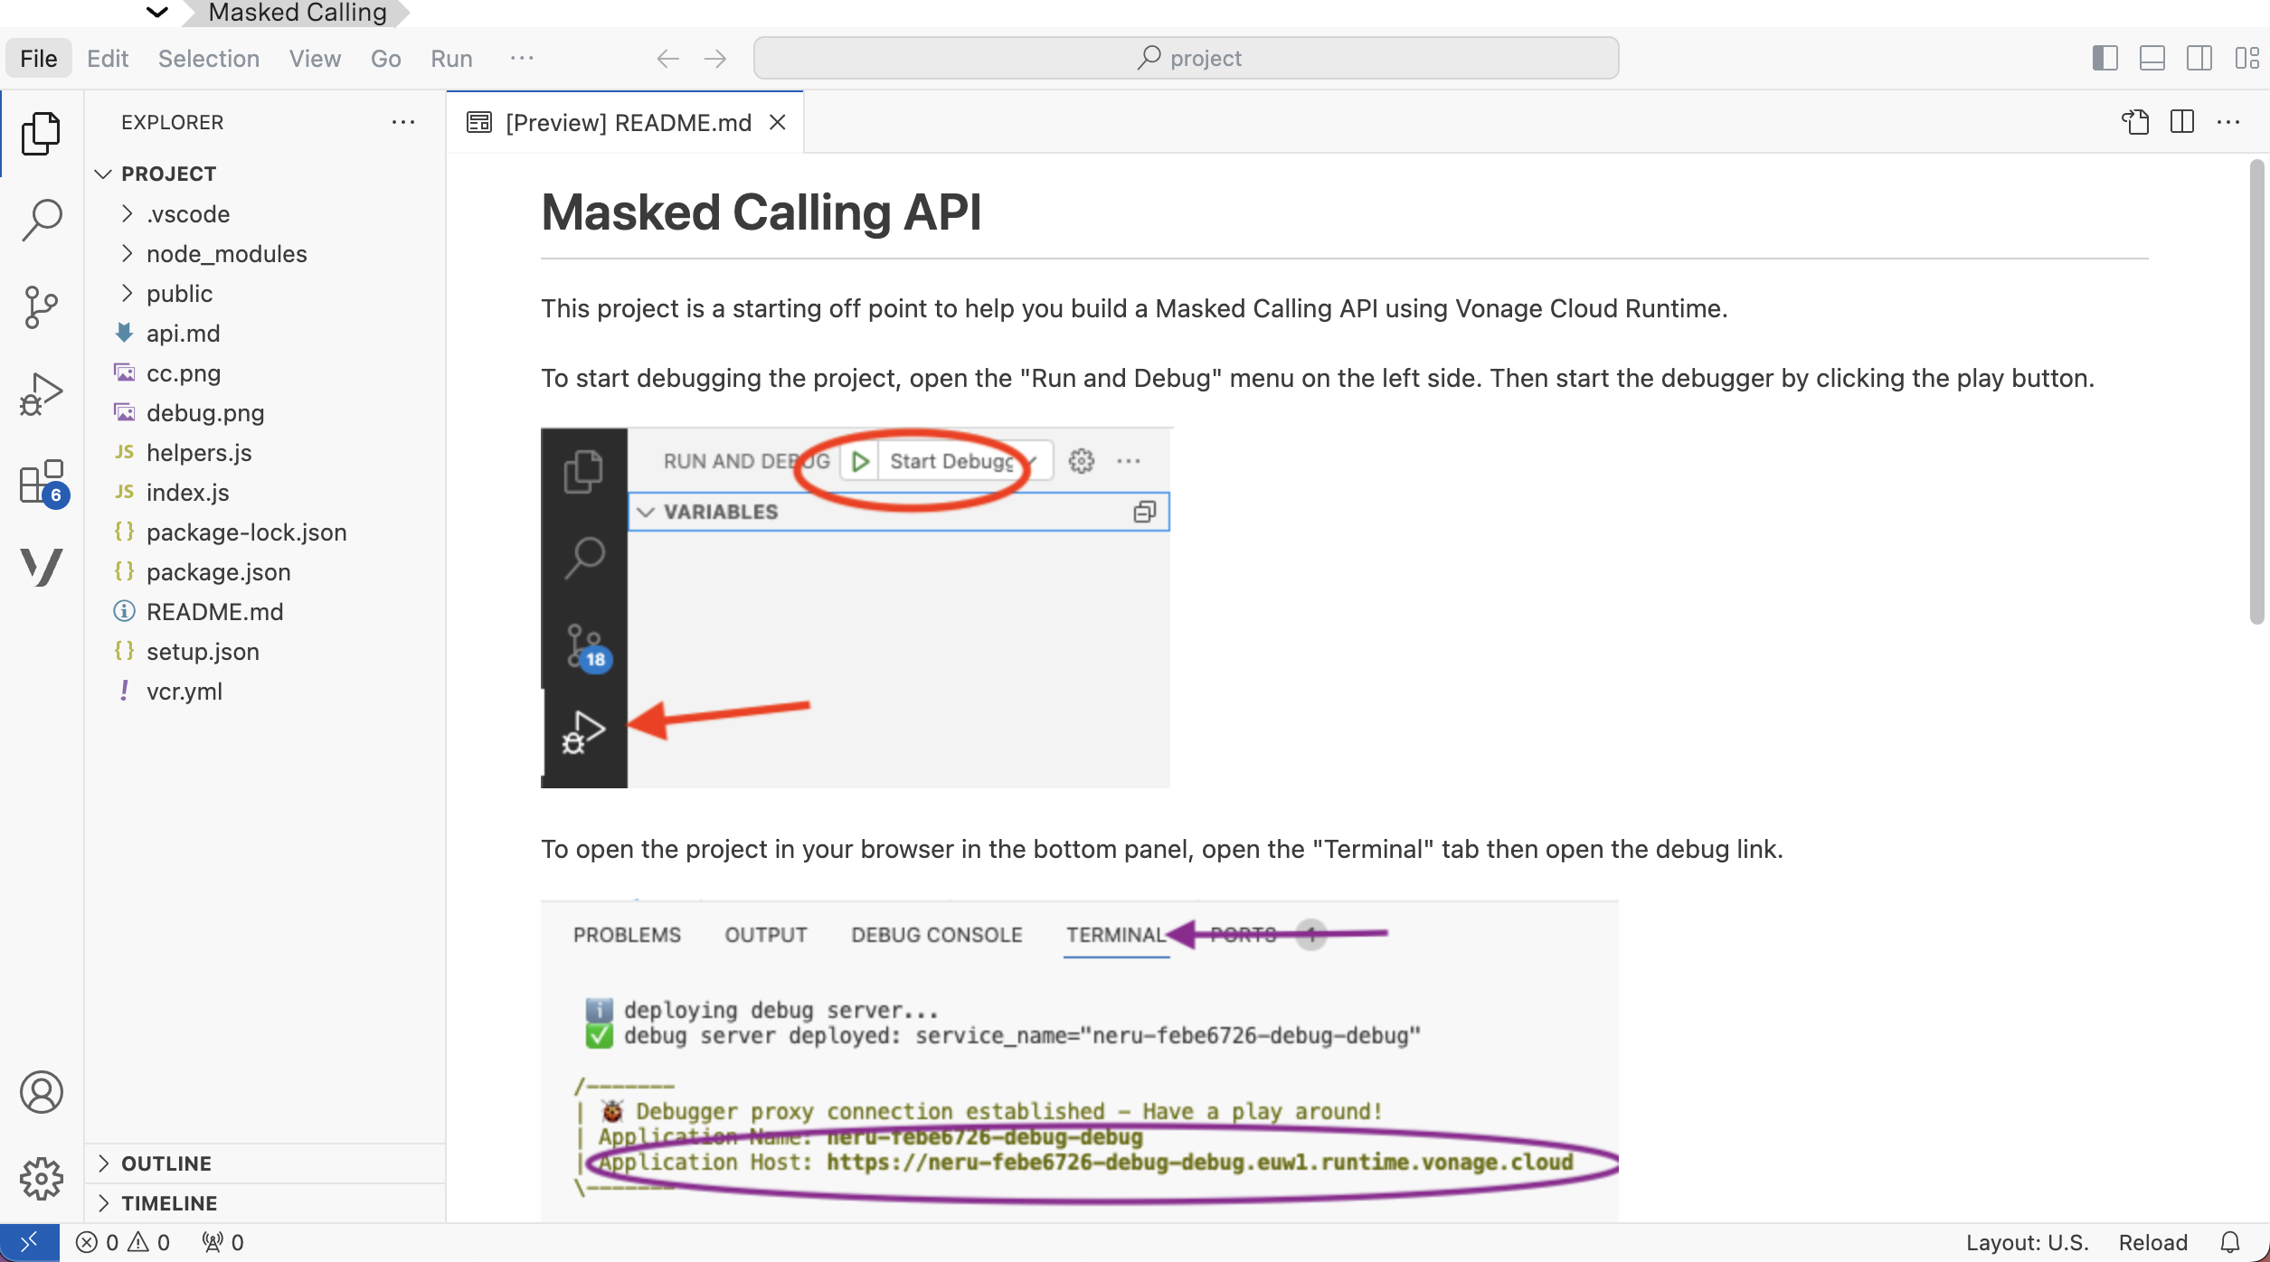Toggle the bottom panel visibility
Image resolution: width=2270 pixels, height=1262 pixels.
tap(2152, 59)
